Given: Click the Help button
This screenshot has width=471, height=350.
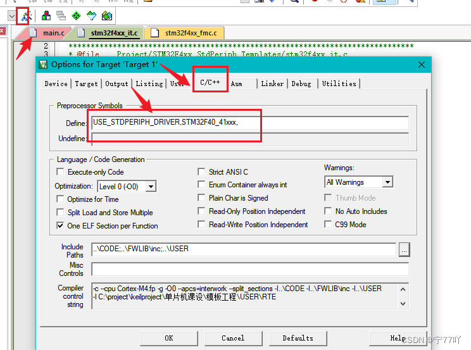Looking at the screenshot, I should pos(398,338).
